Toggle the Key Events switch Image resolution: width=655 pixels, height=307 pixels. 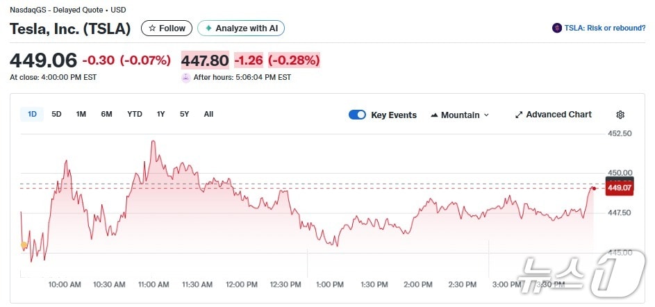357,115
